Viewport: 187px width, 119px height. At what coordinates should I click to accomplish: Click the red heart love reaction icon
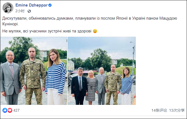point(10,110)
